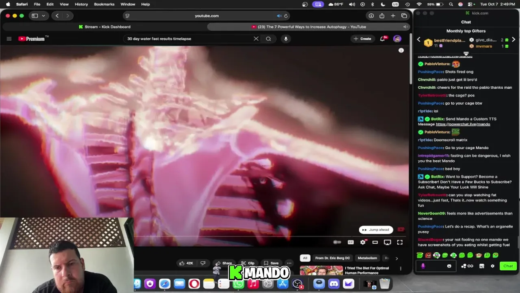Open WhatsApp from the Dock
520x293 pixels.
pos(238,284)
